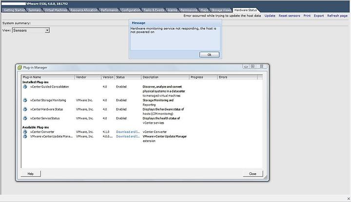Click the Progress column header
351x202 pixels.
coord(203,77)
